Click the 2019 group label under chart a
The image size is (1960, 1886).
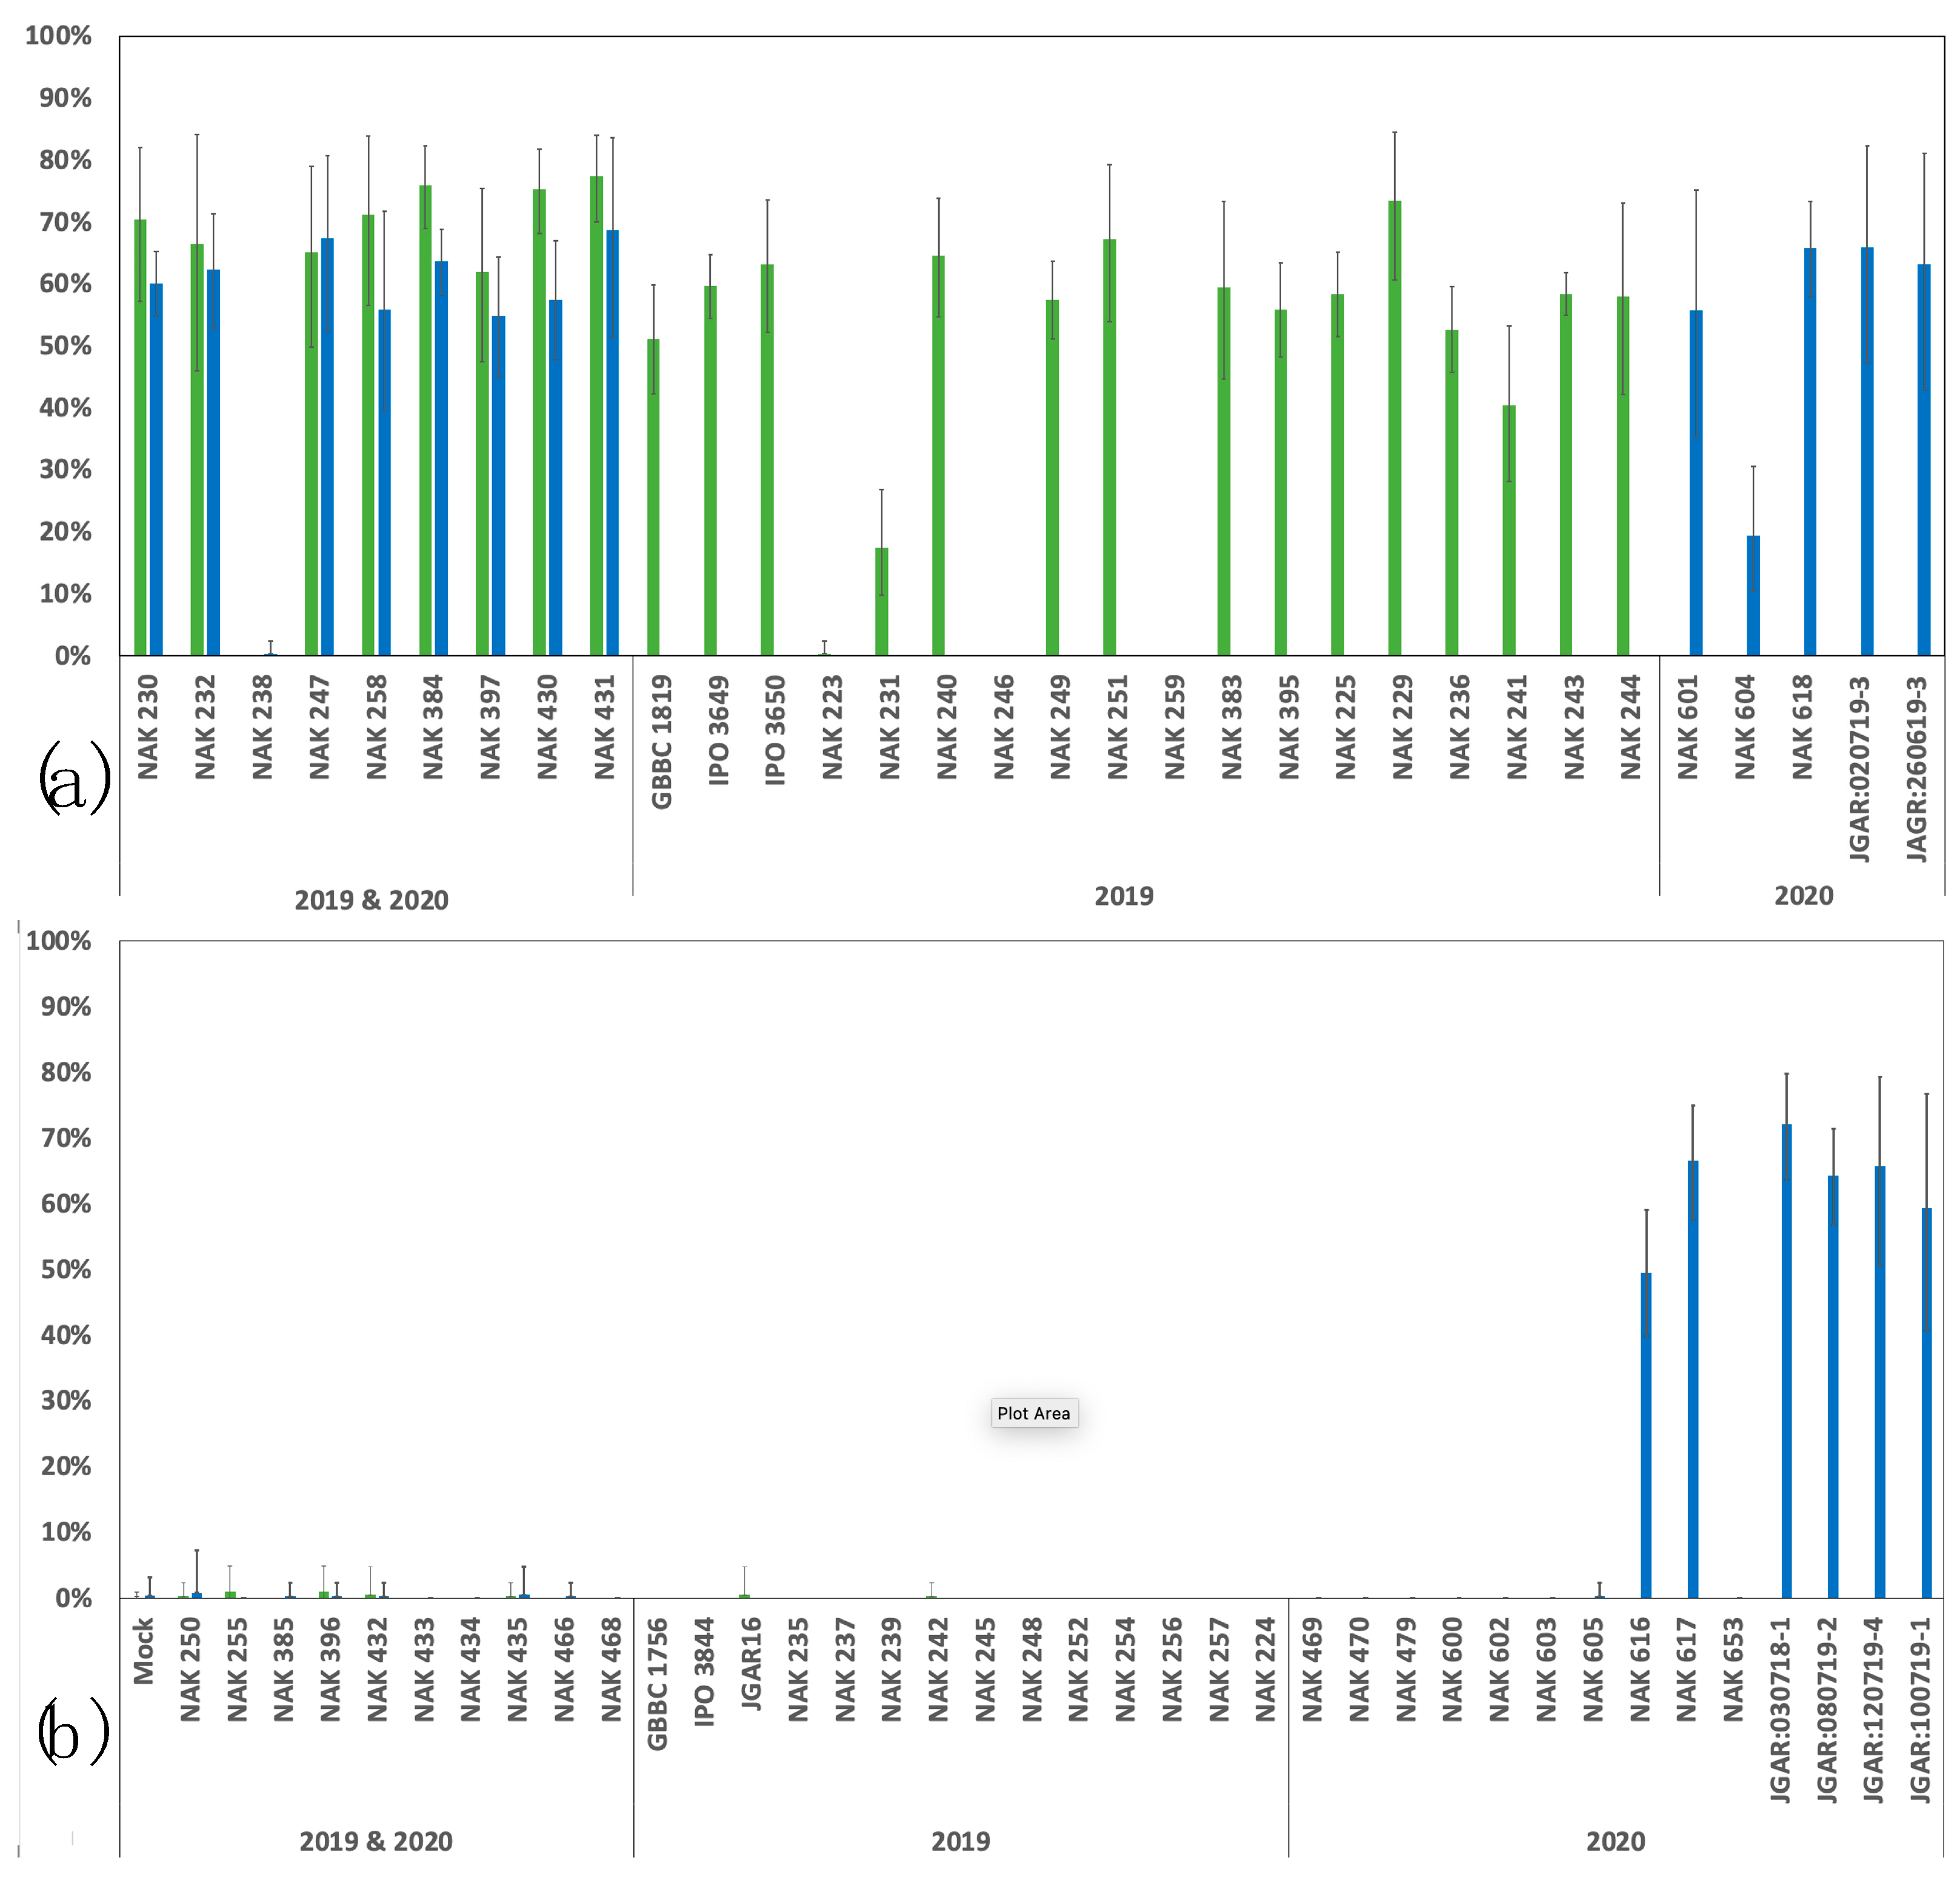click(1123, 896)
